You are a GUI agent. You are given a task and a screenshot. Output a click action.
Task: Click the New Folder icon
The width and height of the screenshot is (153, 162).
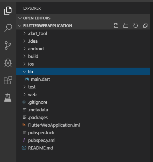pos(126,26)
